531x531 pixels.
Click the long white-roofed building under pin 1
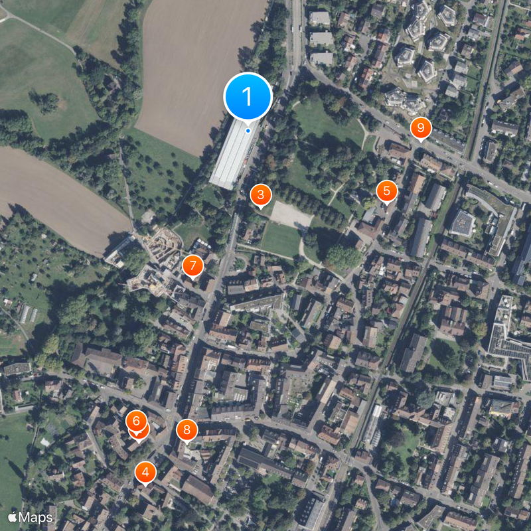[x=234, y=155]
